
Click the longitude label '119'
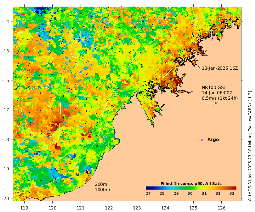click(x=24, y=208)
